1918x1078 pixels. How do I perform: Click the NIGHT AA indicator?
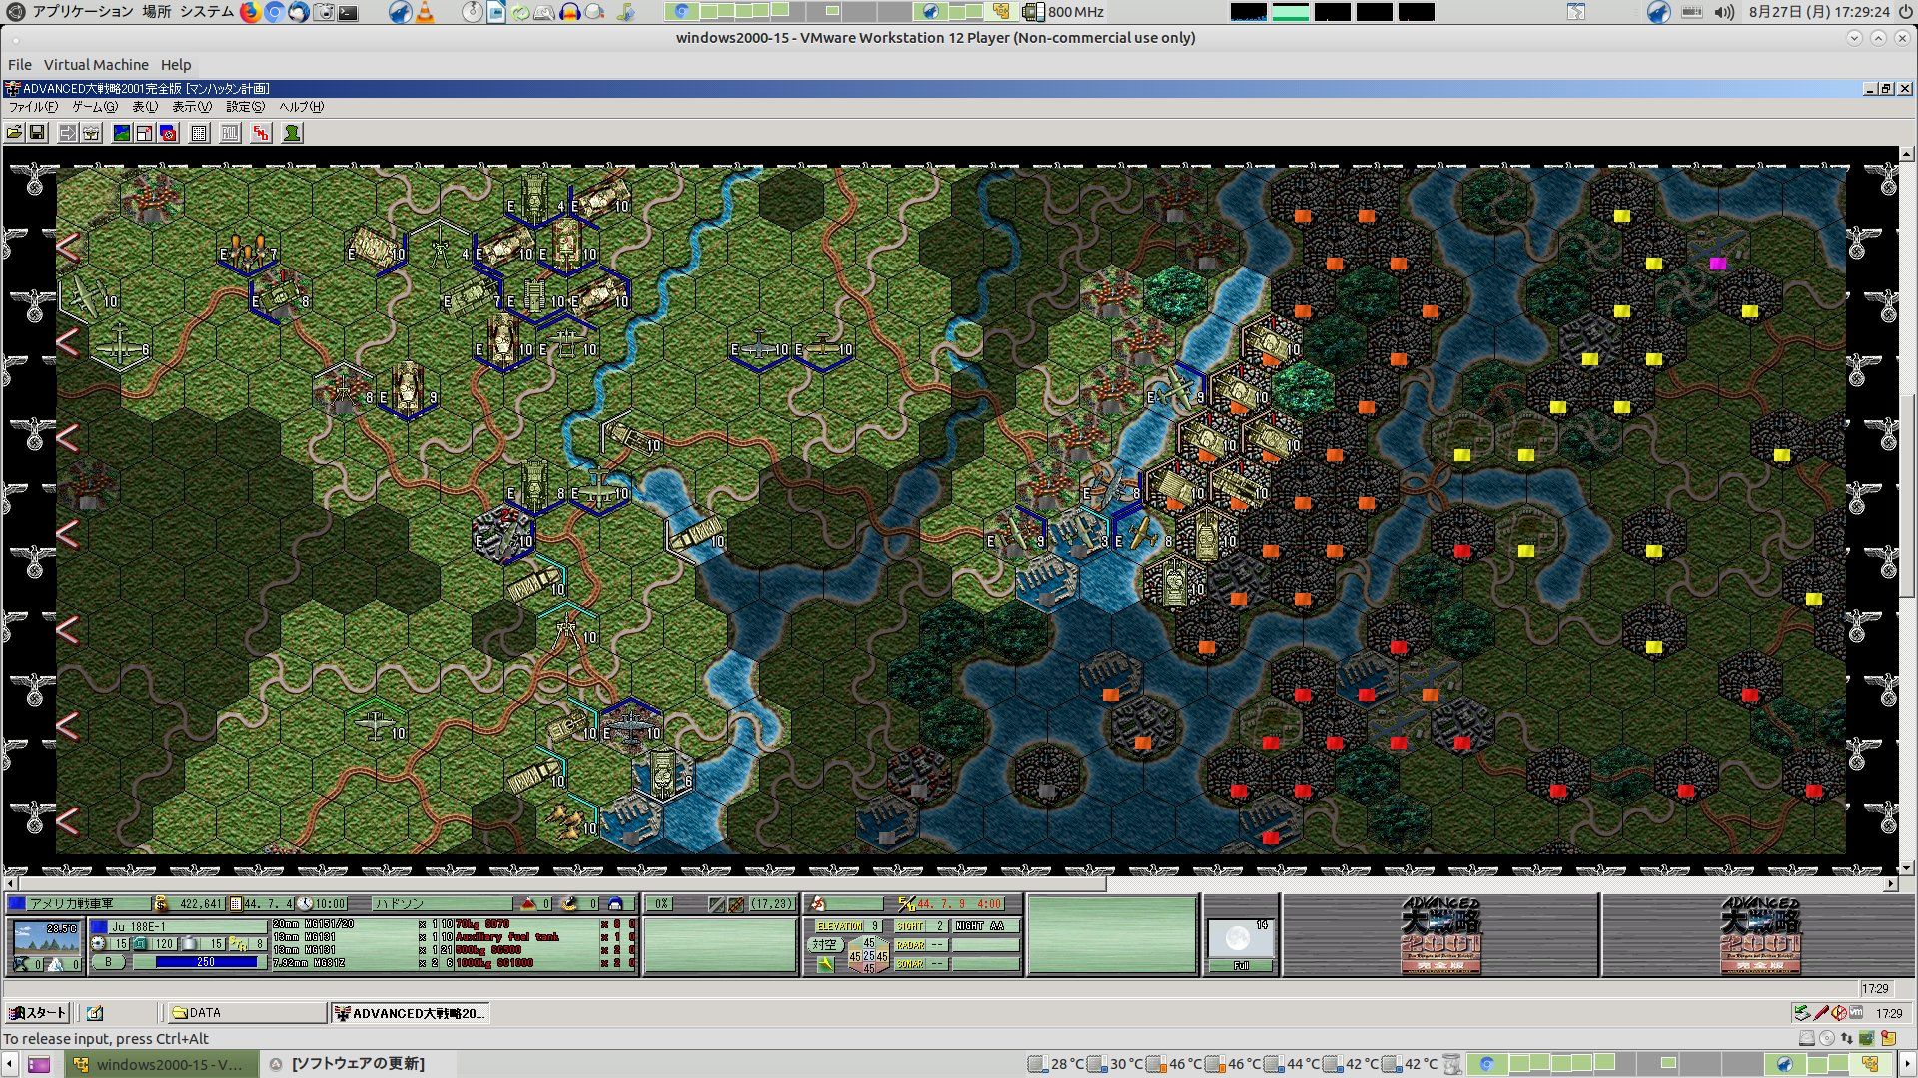click(x=984, y=926)
